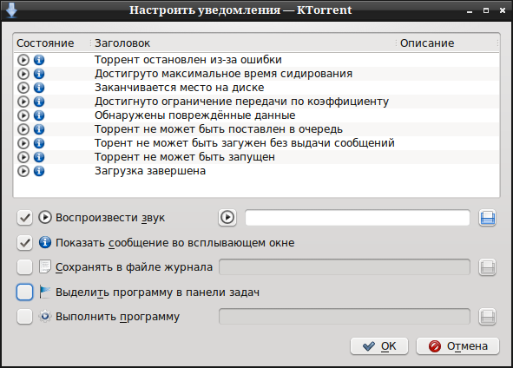Click the program command field
This screenshot has height=368, width=513.
pyautogui.click(x=345, y=317)
